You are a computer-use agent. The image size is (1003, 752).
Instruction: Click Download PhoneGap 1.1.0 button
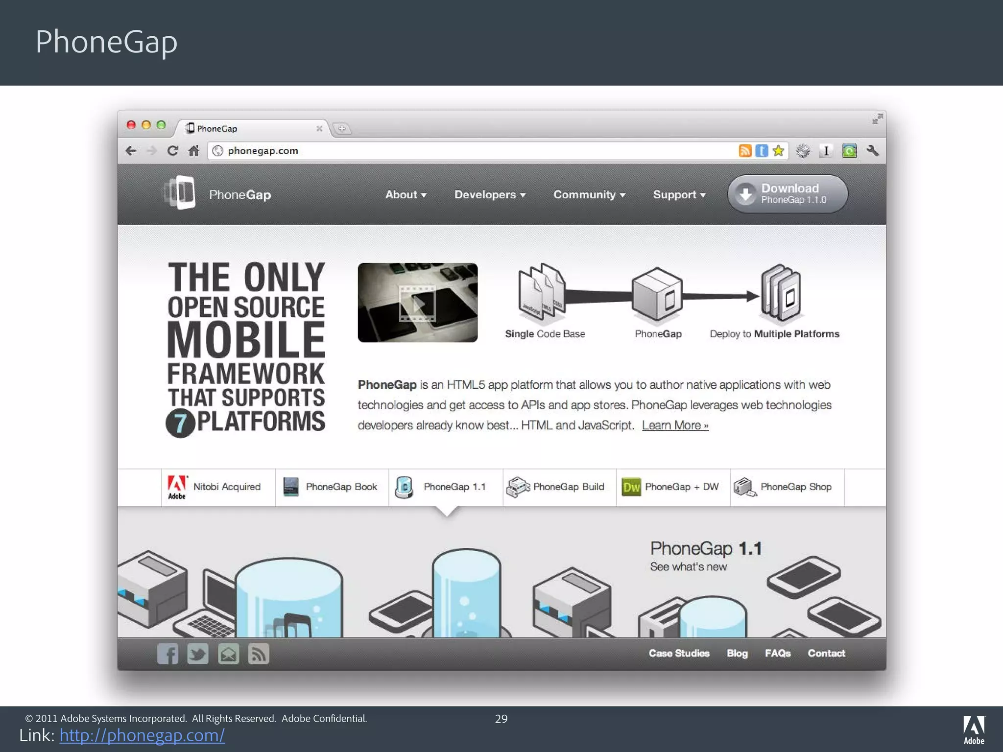coord(788,194)
